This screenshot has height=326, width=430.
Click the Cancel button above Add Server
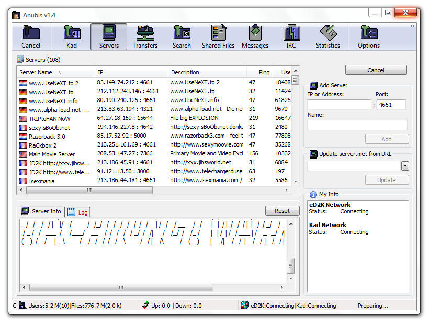376,70
